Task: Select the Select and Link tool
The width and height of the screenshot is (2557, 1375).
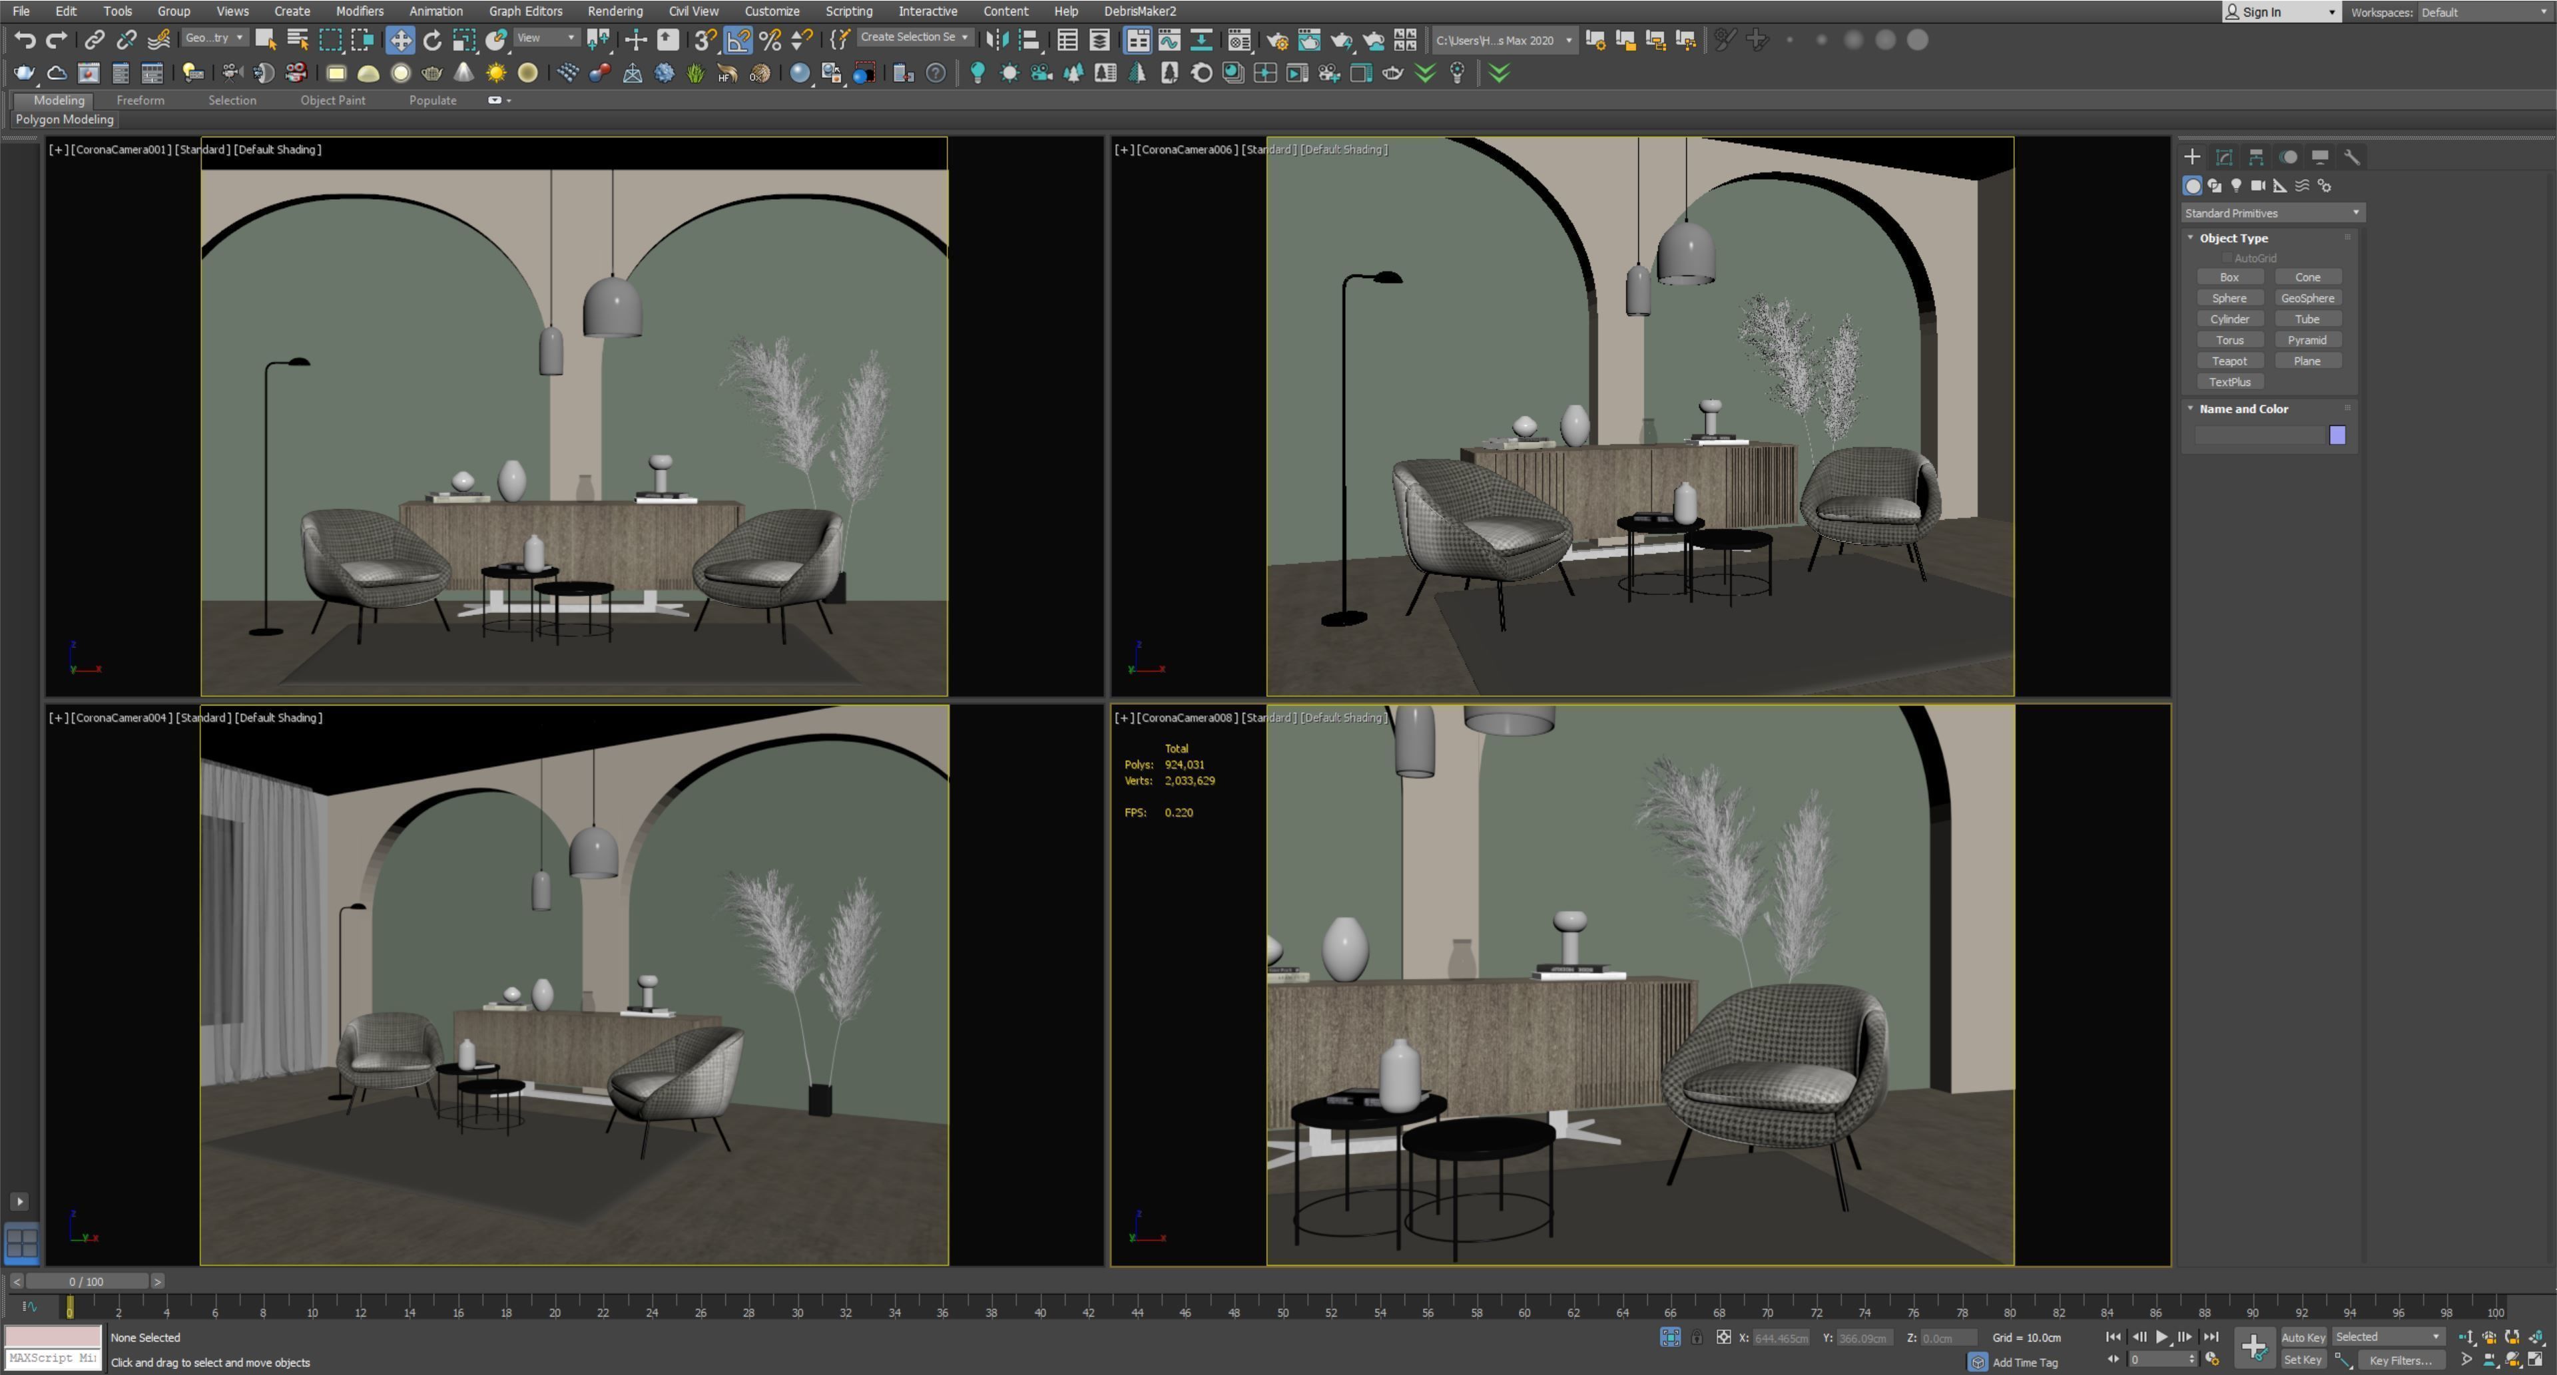Action: pos(95,40)
